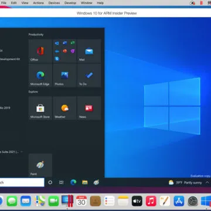Open Music from the Dock
211x211 pixels.
pos(151,201)
